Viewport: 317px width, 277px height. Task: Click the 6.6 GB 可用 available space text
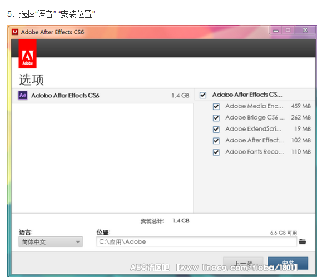(x=284, y=233)
